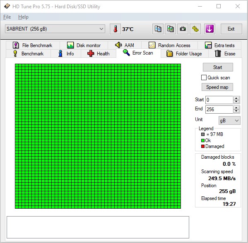Switch to the Benchmark tab
Screen dimensions: 248x243
tap(28, 54)
